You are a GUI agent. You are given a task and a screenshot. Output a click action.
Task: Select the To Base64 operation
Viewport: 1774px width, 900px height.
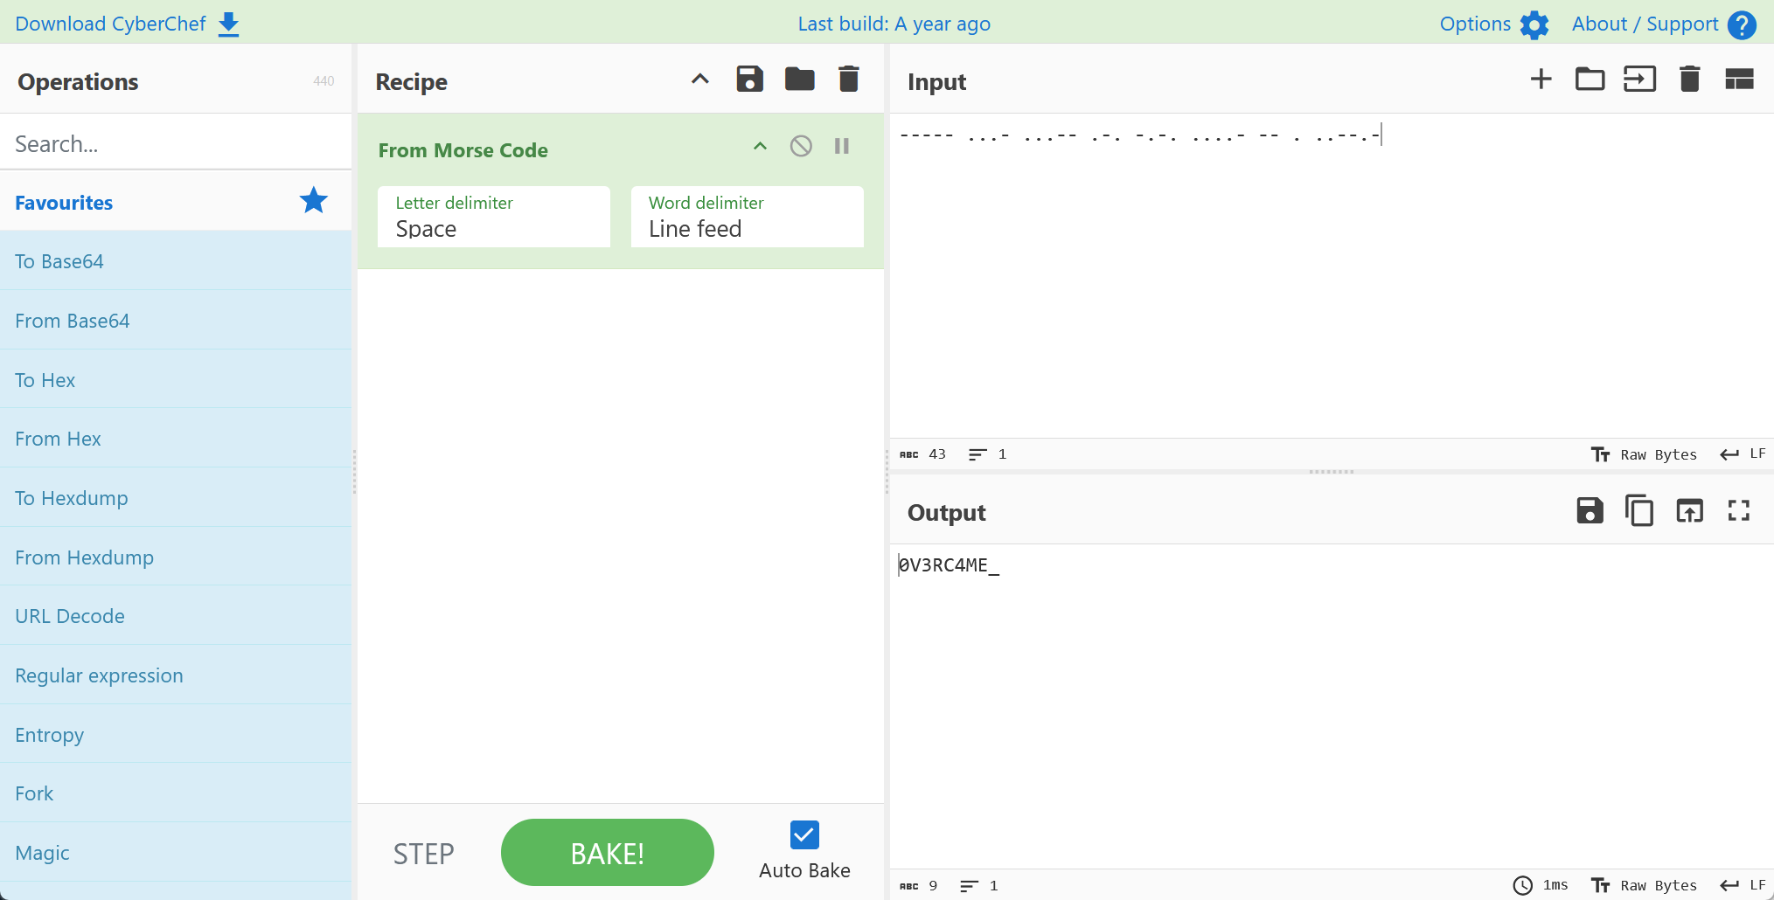coord(59,261)
